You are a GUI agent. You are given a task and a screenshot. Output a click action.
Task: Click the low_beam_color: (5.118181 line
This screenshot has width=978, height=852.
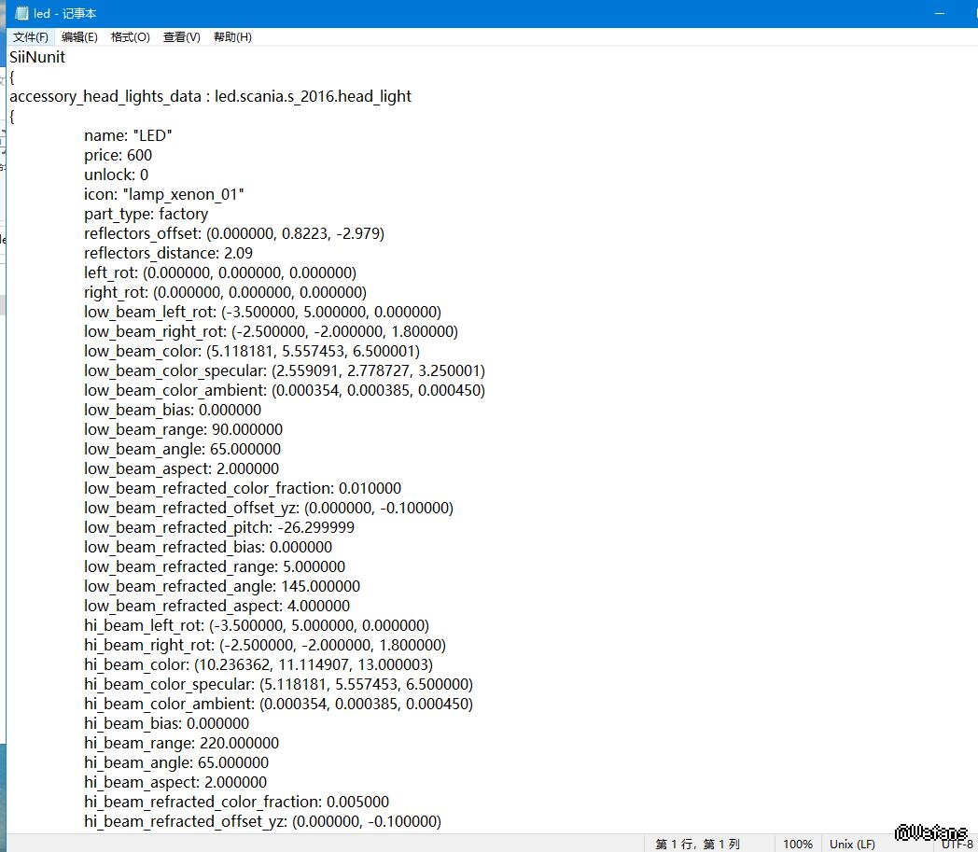click(x=252, y=351)
